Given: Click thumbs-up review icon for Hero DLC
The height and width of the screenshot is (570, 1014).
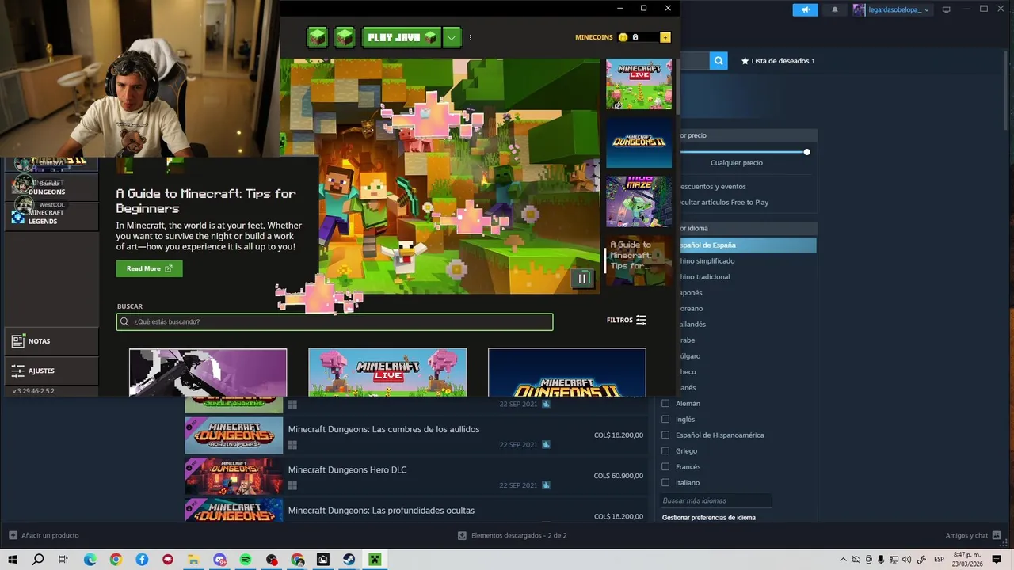Looking at the screenshot, I should (x=546, y=485).
